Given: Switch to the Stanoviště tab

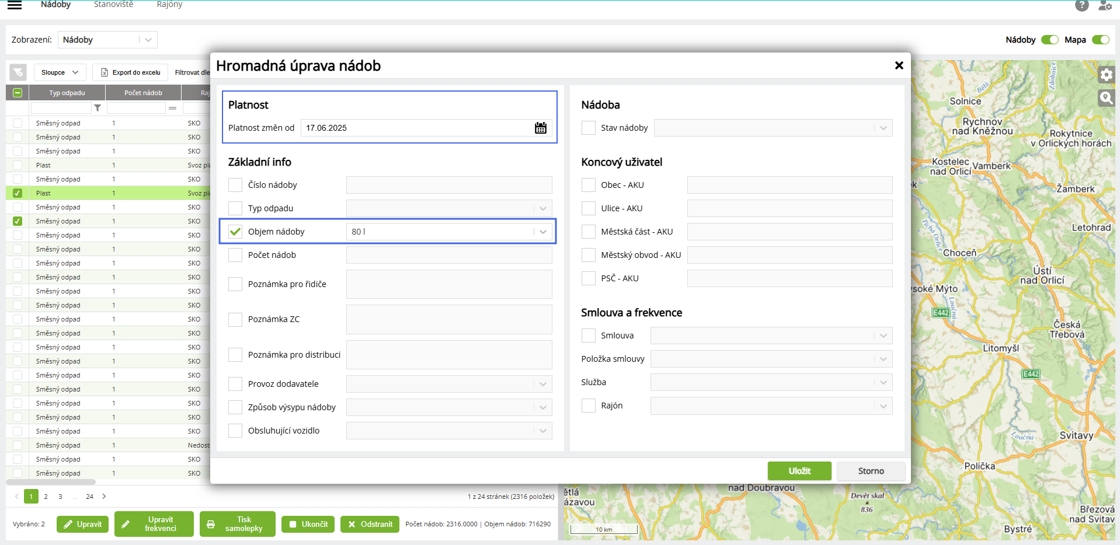Looking at the screenshot, I should pyautogui.click(x=113, y=5).
